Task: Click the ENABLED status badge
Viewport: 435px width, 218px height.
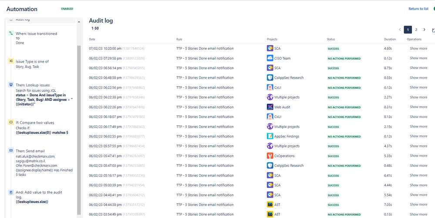Action: [x=67, y=9]
